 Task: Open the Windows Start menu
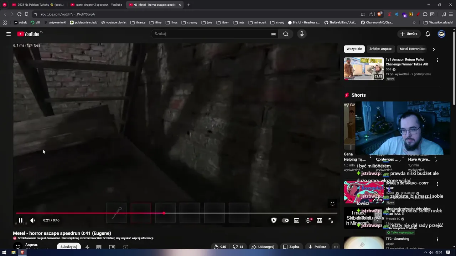click(x=4, y=252)
